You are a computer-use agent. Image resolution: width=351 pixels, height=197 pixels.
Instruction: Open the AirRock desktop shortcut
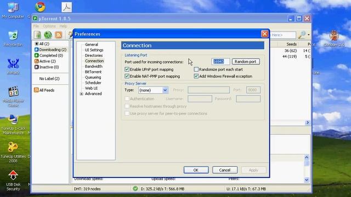coord(13,66)
